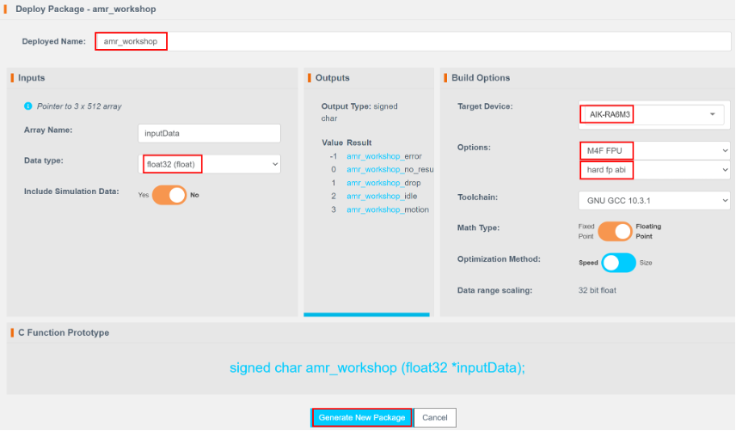The image size is (736, 431).
Task: Expand the Target Device dropdown
Action: tap(651, 114)
